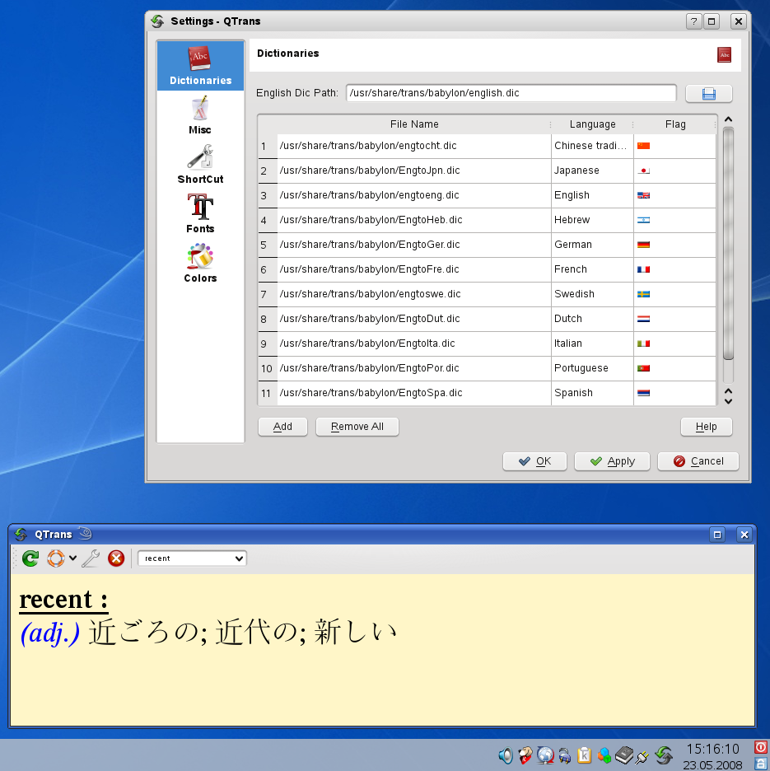Click row header number 9
The width and height of the screenshot is (770, 771).
268,343
